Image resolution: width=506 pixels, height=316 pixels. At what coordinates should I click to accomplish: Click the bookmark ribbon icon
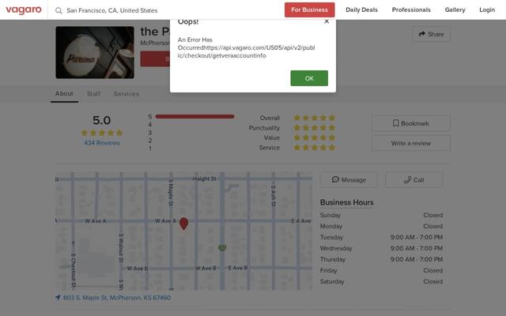click(395, 123)
